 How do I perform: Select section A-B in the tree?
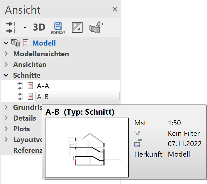click(77, 96)
